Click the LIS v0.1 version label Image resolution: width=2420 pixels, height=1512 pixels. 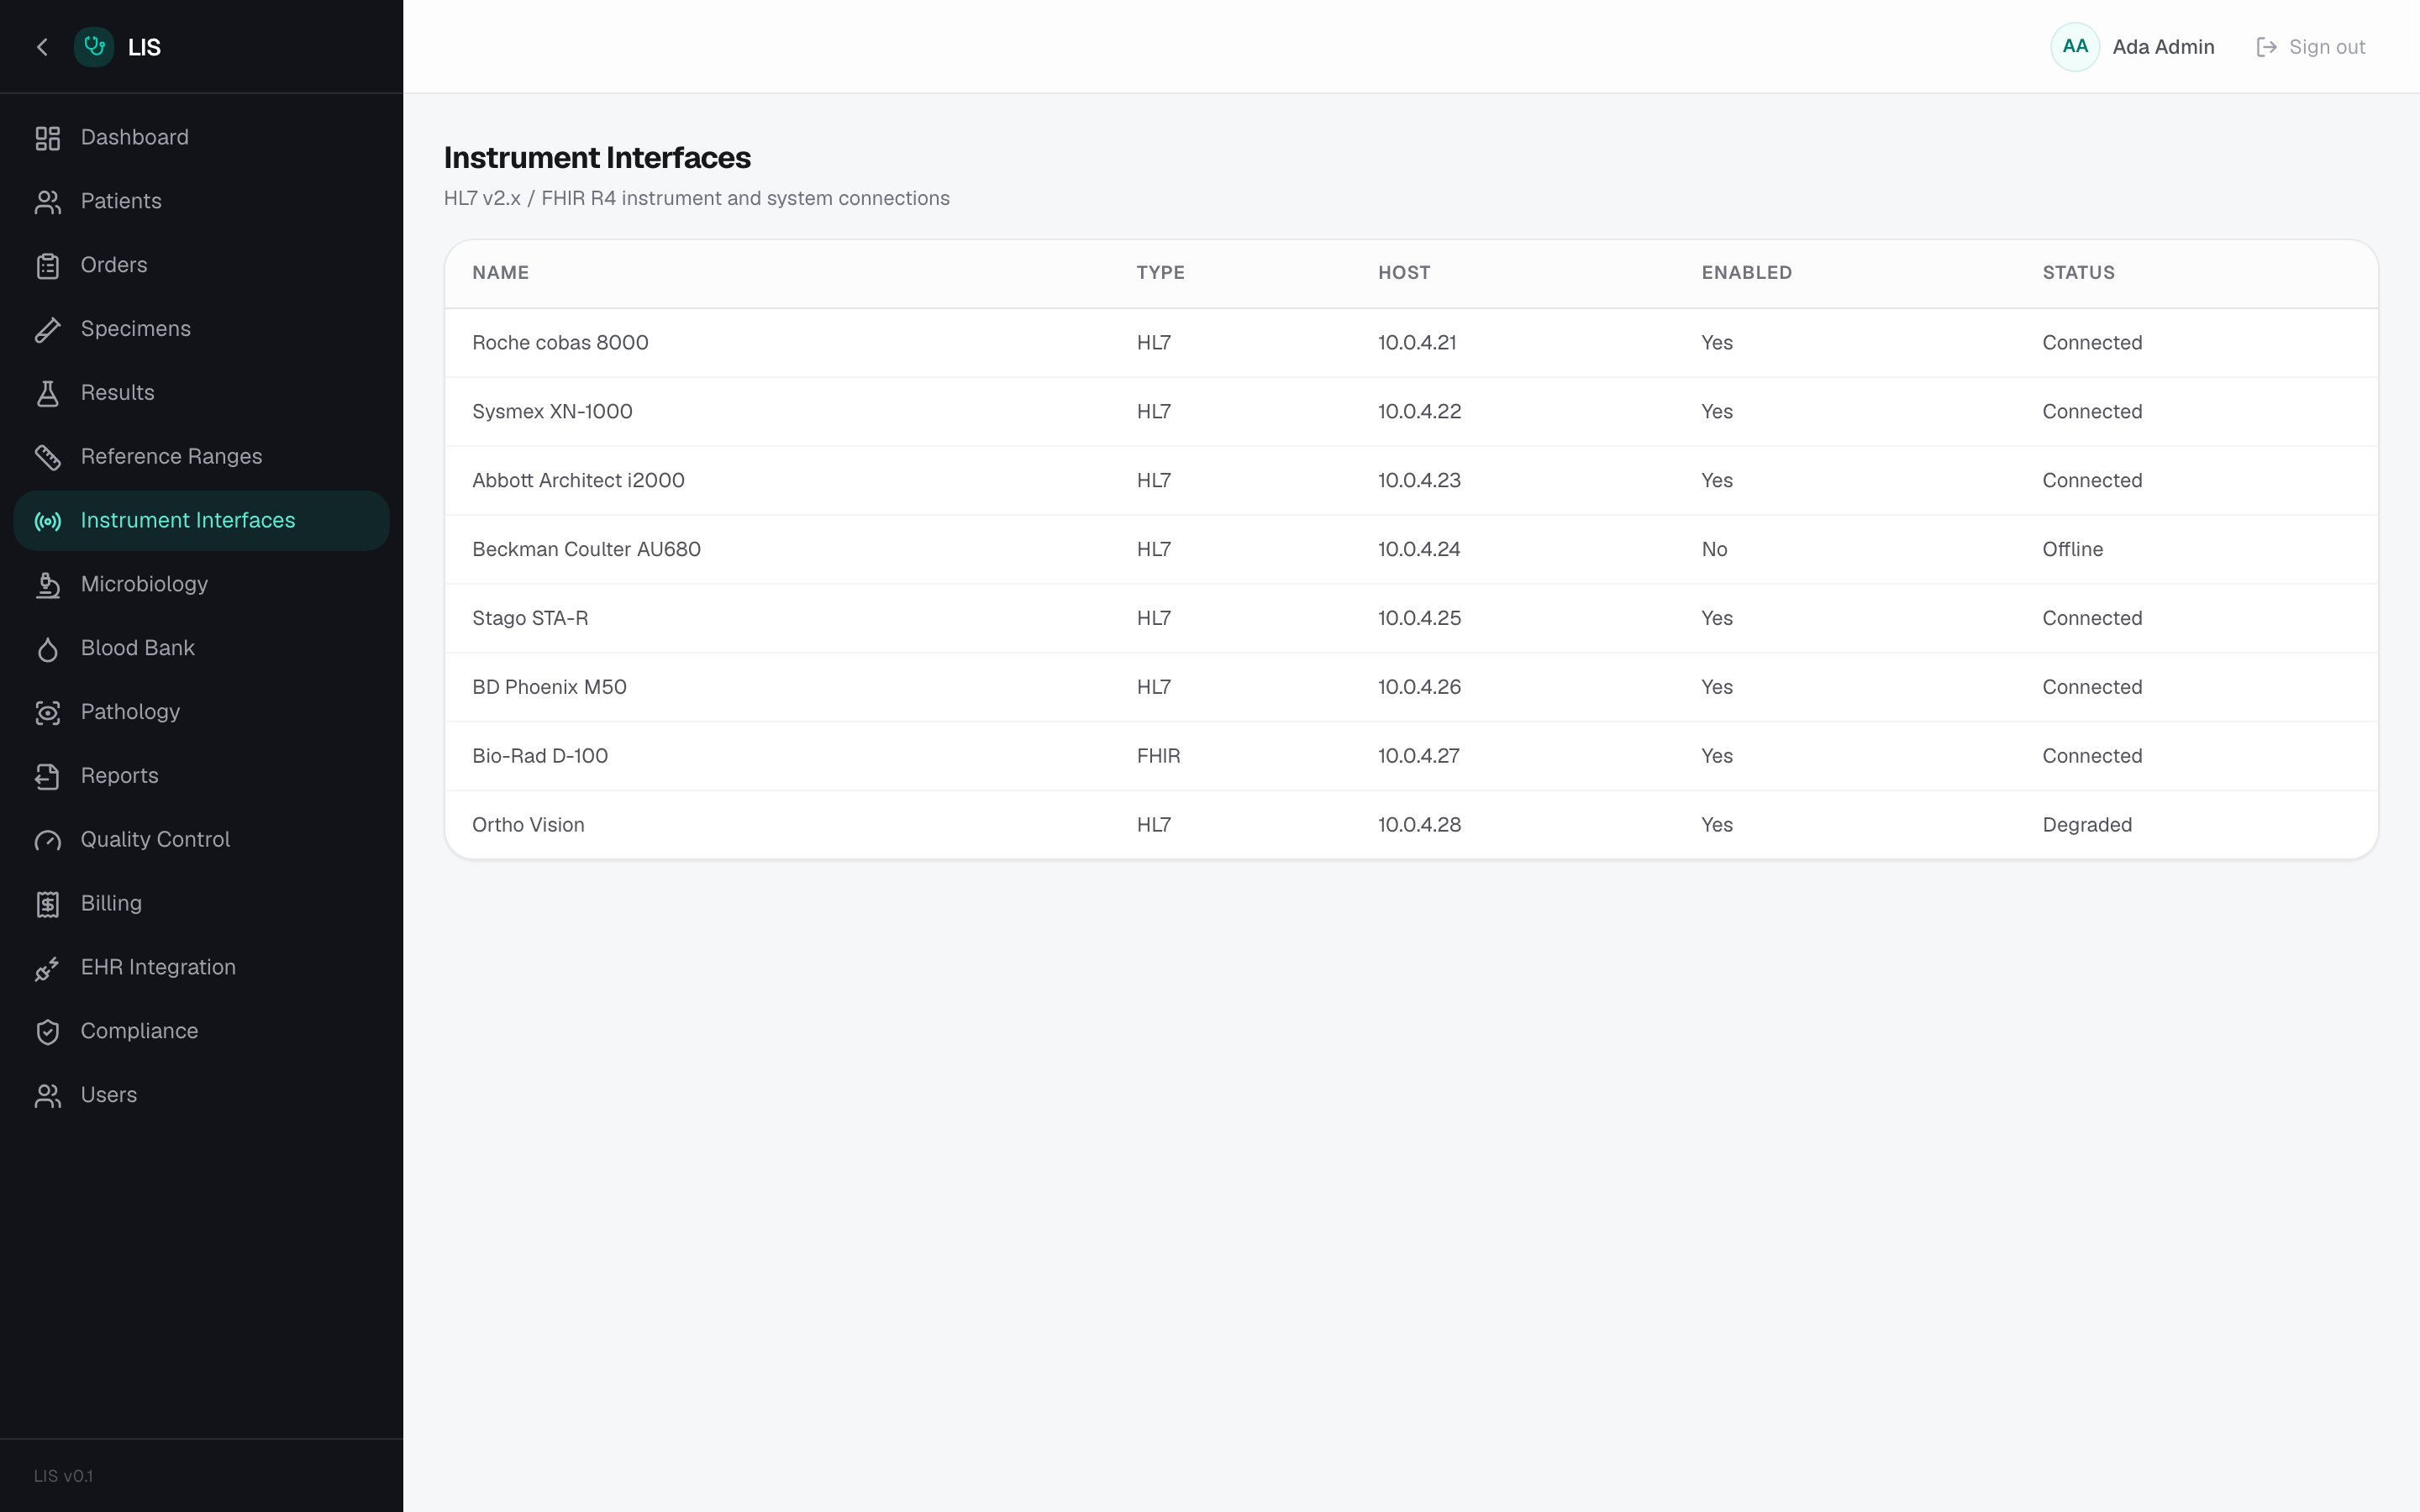click(63, 1477)
